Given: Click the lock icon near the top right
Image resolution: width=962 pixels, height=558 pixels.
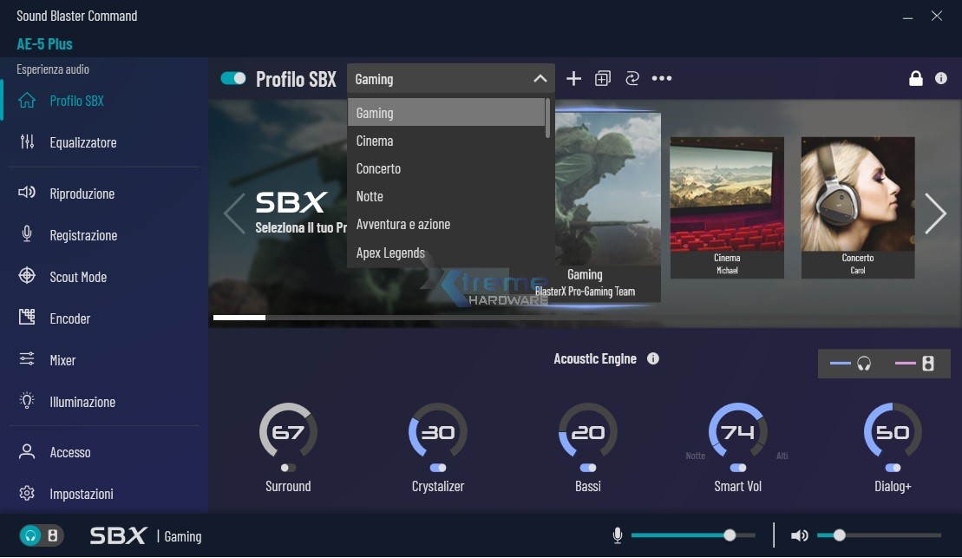Looking at the screenshot, I should tap(915, 78).
